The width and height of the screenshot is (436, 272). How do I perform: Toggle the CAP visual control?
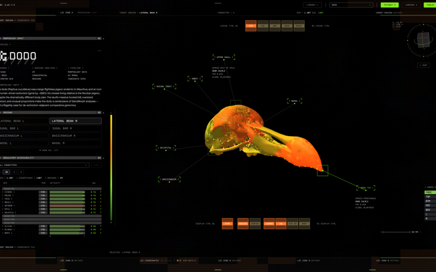(263, 26)
